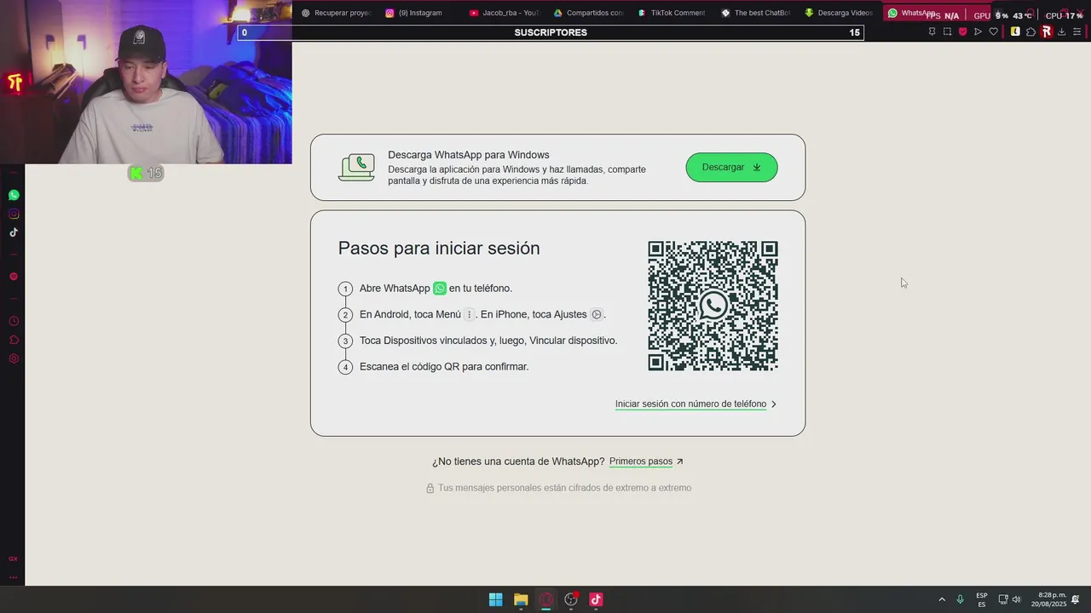Screen dimensions: 1091x613
Task: Click text 'Descarga WhatsApp para Windows'
Action: click(469, 155)
